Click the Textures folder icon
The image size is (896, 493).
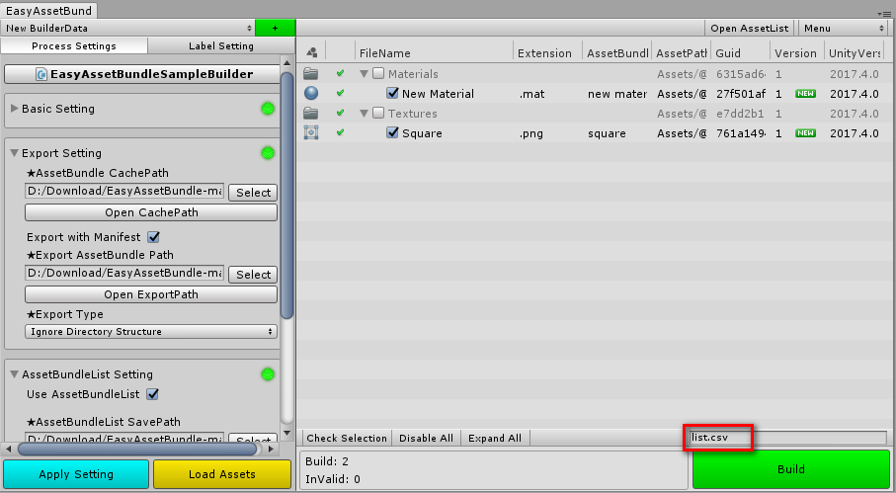click(x=311, y=113)
